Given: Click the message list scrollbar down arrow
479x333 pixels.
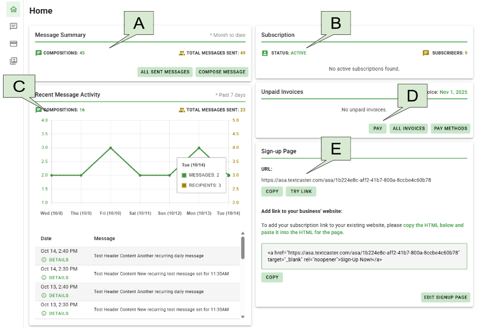Looking at the screenshot, I should tap(243, 317).
